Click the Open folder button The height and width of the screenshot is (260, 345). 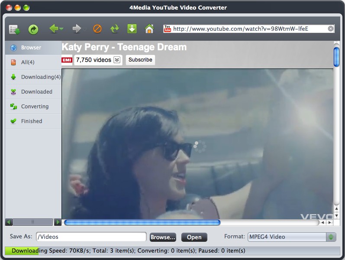coord(194,237)
